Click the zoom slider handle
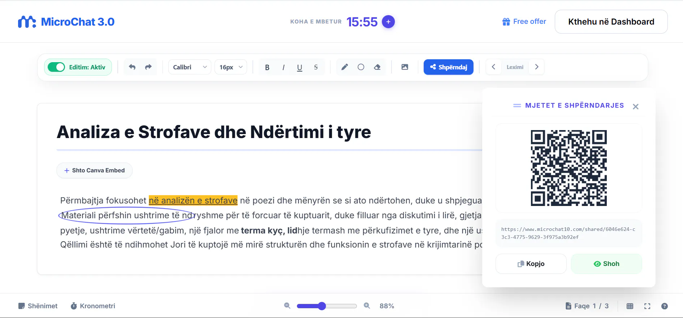 tap(322, 306)
